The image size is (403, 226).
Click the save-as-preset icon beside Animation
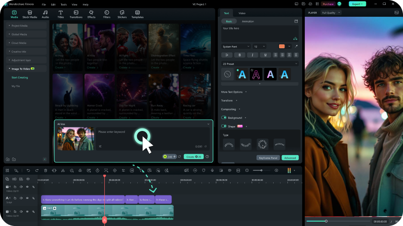(x=296, y=21)
